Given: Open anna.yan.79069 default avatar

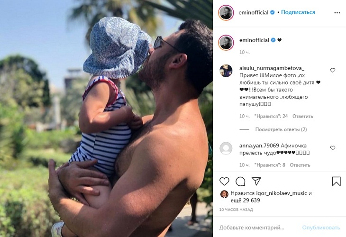Looking at the screenshot, I should pos(226,148).
